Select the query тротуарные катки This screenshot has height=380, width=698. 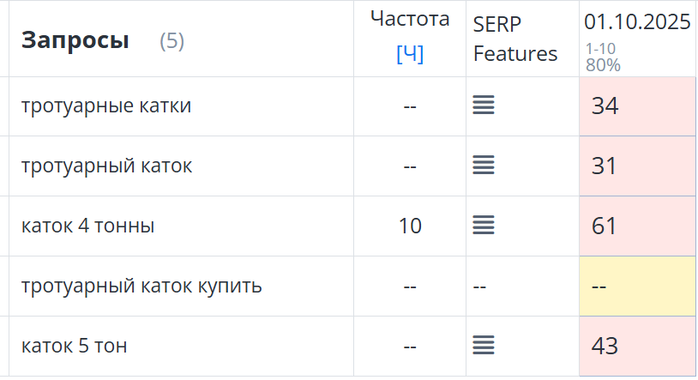(106, 106)
